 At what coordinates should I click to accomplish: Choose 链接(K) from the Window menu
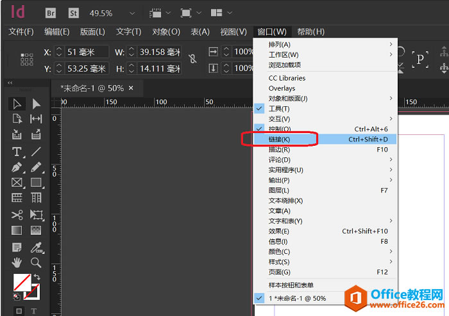click(x=280, y=139)
